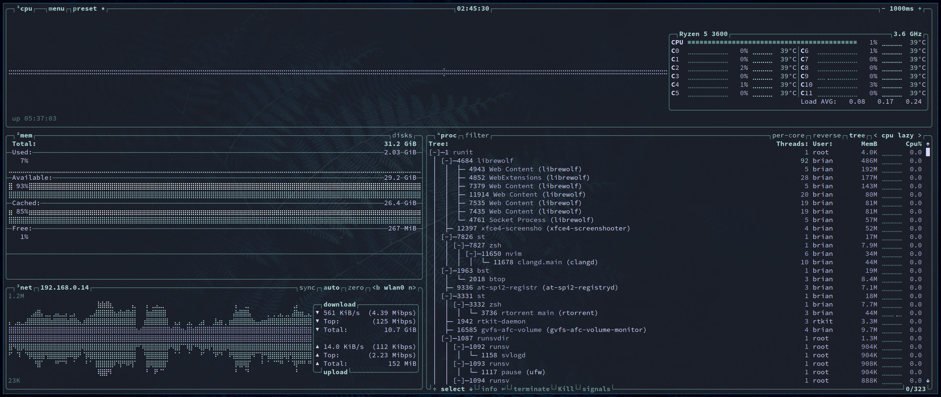Click the Load AVG values

click(885, 101)
